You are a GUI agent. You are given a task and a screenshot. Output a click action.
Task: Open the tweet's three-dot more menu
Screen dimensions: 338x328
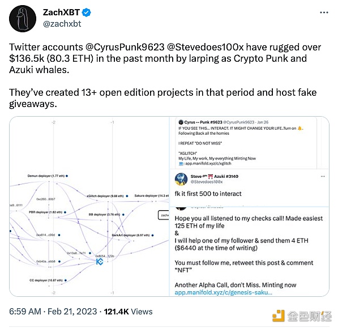(324, 12)
